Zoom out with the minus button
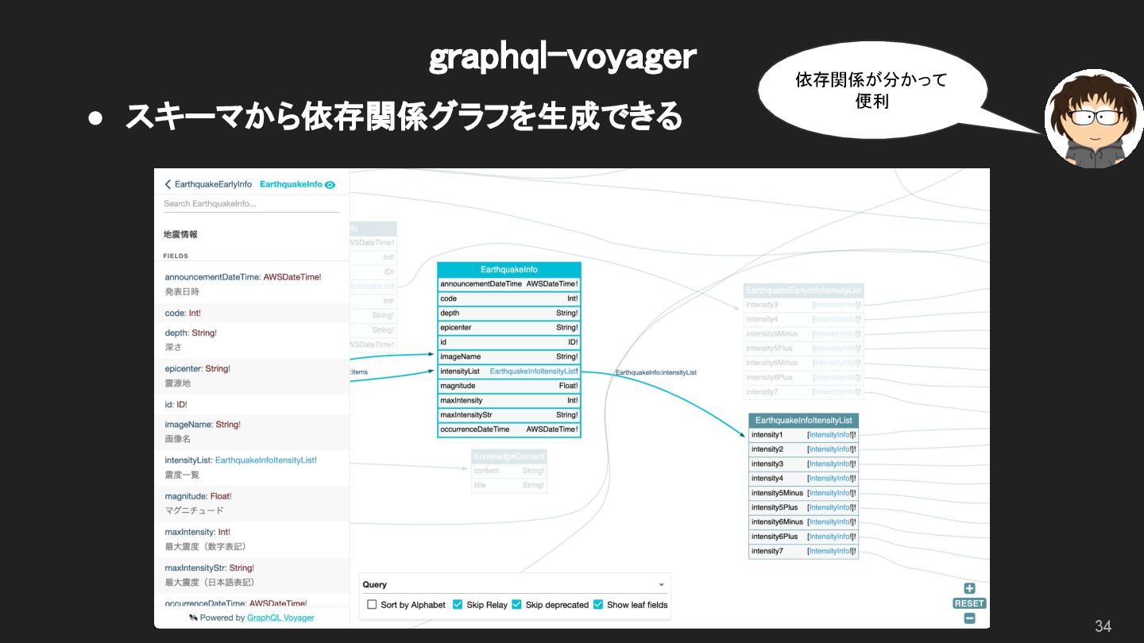This screenshot has width=1144, height=643. tap(969, 618)
